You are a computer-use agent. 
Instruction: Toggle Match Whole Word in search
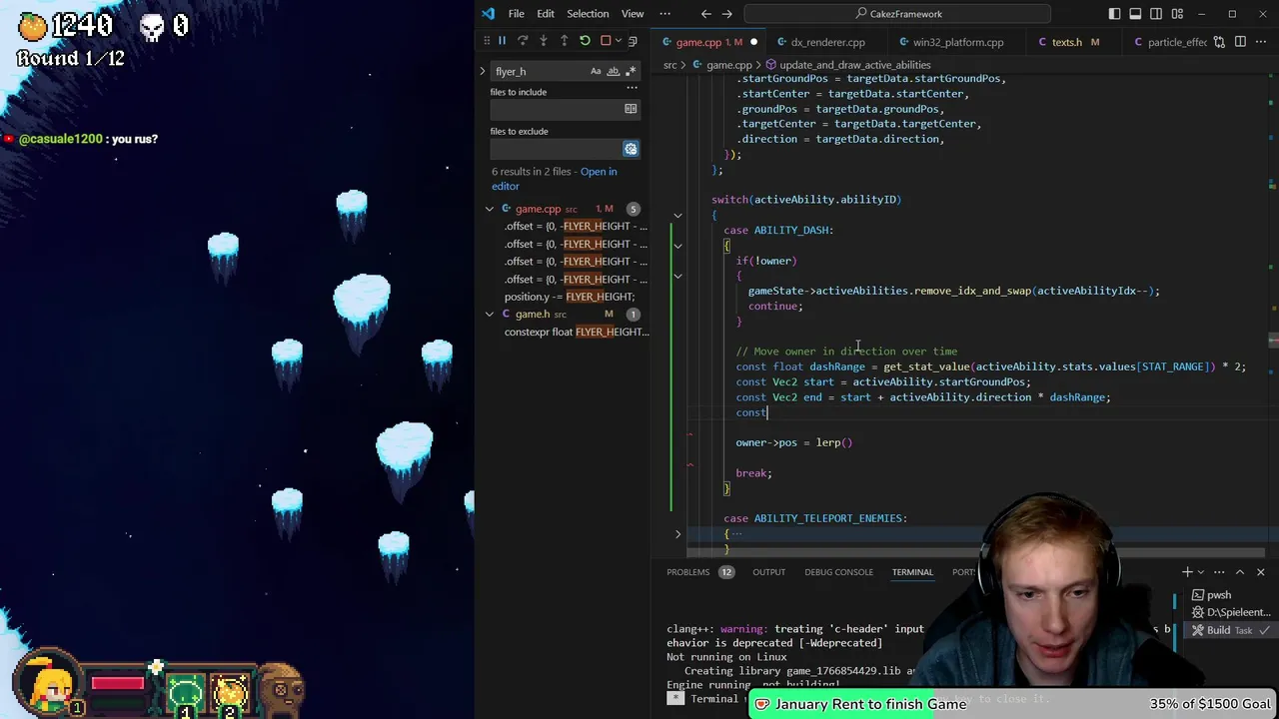pyautogui.click(x=614, y=71)
